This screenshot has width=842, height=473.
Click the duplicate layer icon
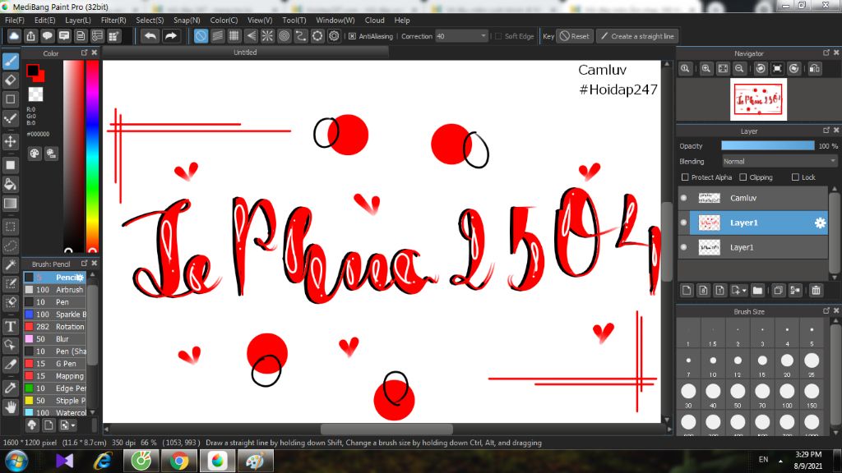(778, 290)
